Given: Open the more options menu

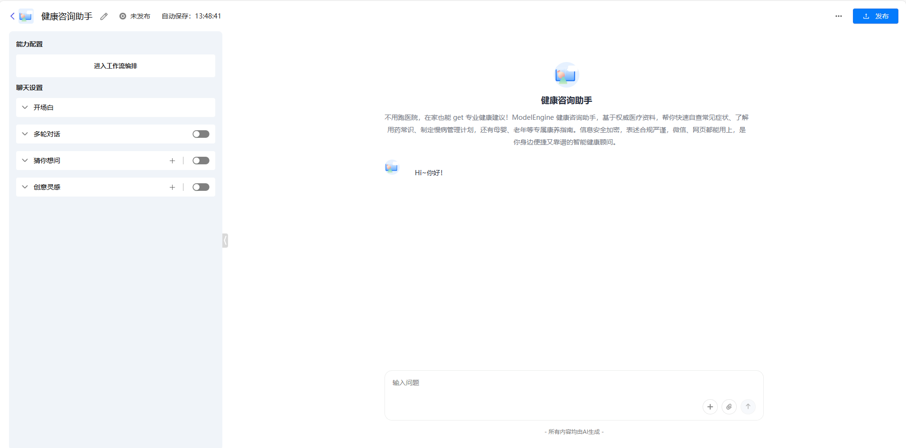Looking at the screenshot, I should (838, 16).
